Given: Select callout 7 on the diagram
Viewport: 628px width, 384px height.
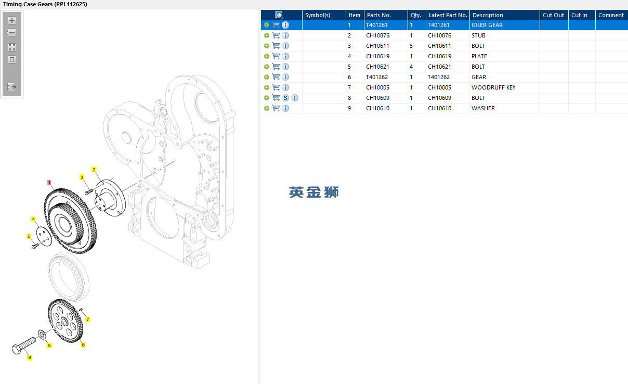Looking at the screenshot, I should pyautogui.click(x=87, y=319).
